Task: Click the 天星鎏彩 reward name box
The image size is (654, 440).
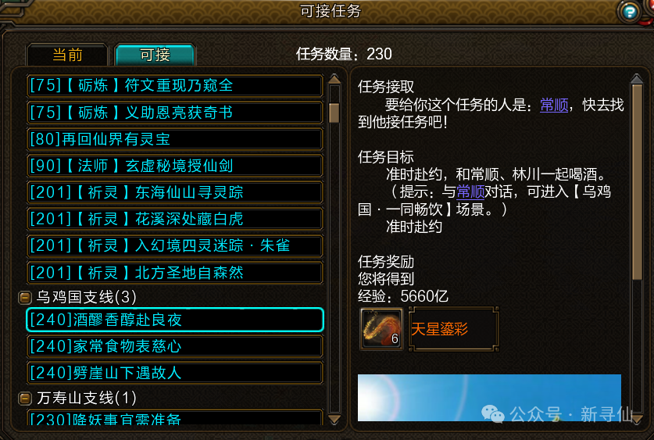Action: tap(454, 329)
